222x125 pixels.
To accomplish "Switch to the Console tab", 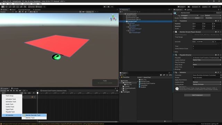I will click(x=15, y=89).
